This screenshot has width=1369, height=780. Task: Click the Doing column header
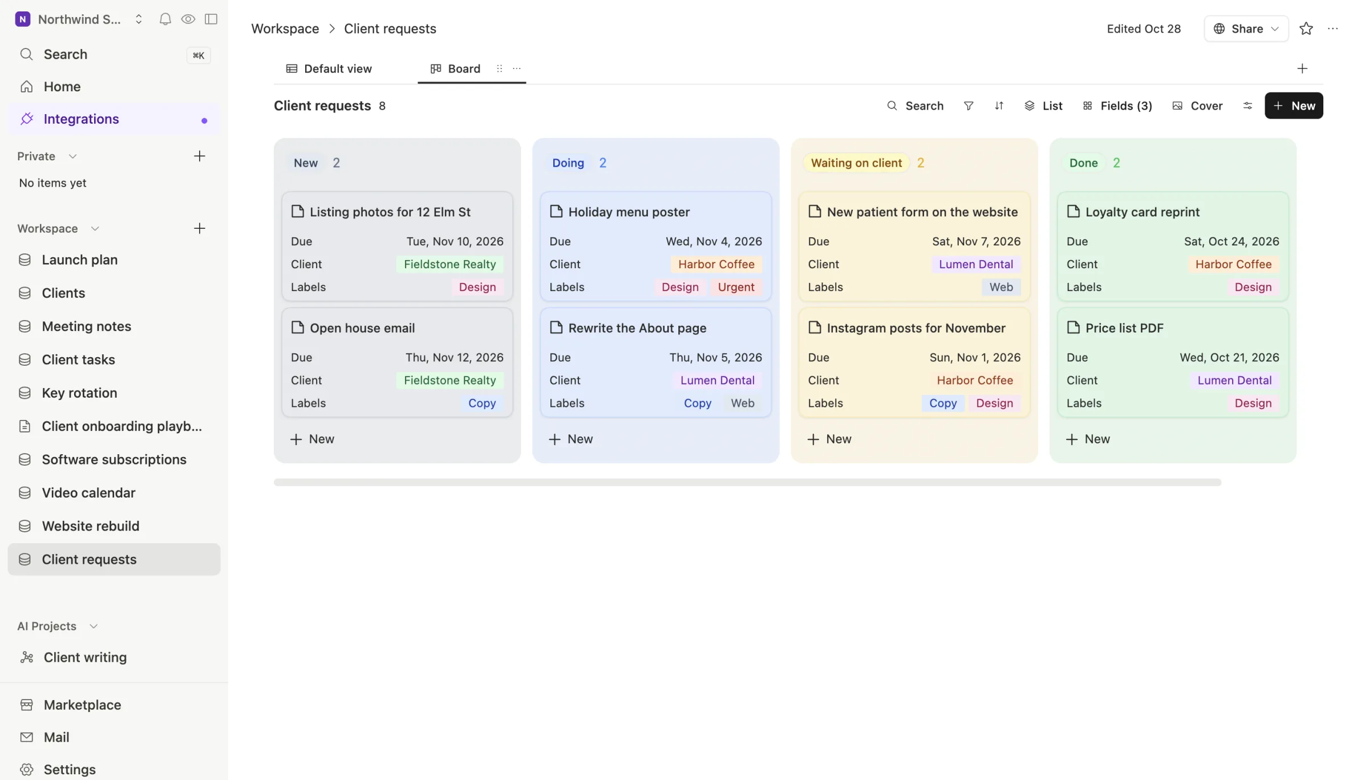[x=568, y=163]
